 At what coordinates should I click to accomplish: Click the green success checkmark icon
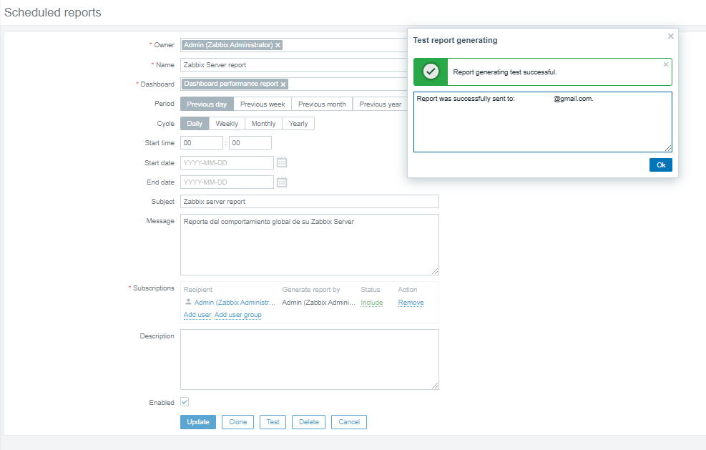click(x=431, y=72)
